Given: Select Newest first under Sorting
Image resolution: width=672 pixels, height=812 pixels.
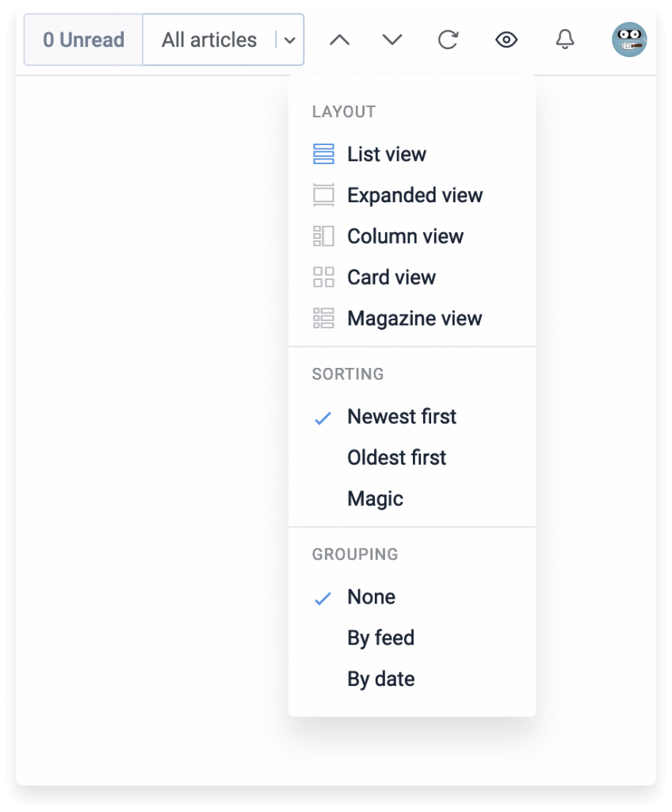Looking at the screenshot, I should (x=402, y=416).
